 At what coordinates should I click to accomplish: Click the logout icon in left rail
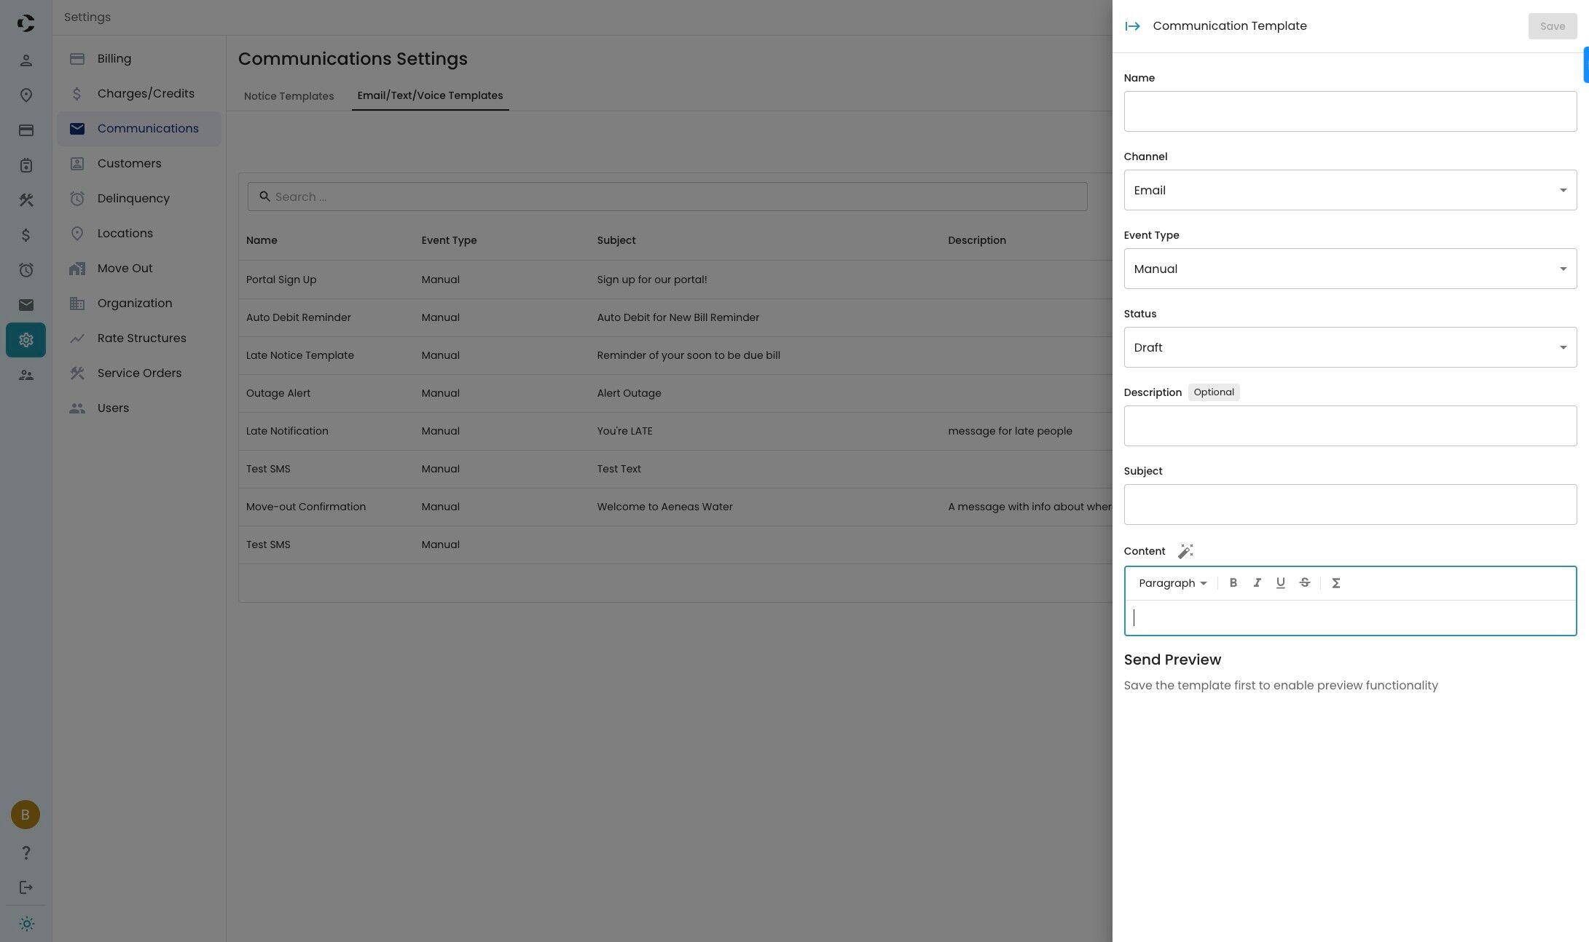[x=26, y=887]
